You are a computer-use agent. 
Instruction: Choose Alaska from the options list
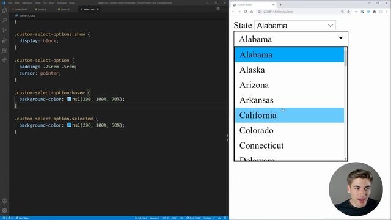(289, 70)
